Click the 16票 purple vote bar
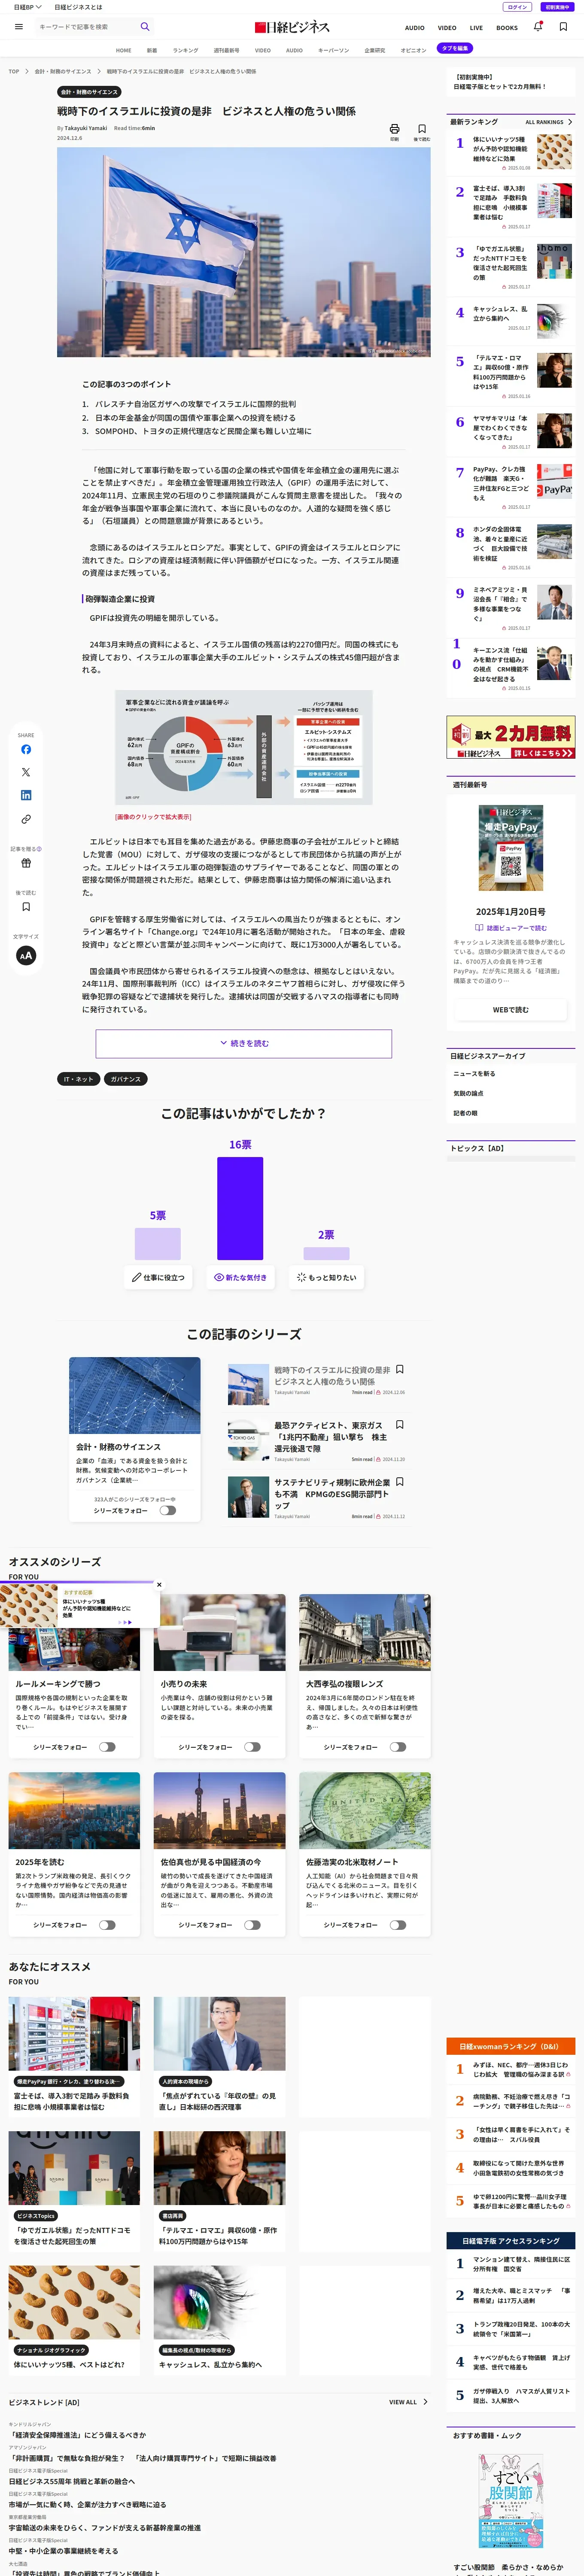This screenshot has height=2576, width=584. 240,1208
